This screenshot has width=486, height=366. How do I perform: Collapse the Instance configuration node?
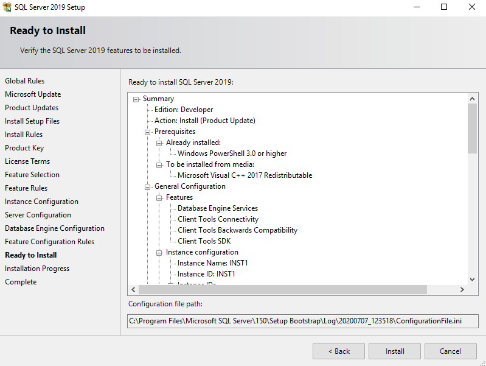click(159, 252)
